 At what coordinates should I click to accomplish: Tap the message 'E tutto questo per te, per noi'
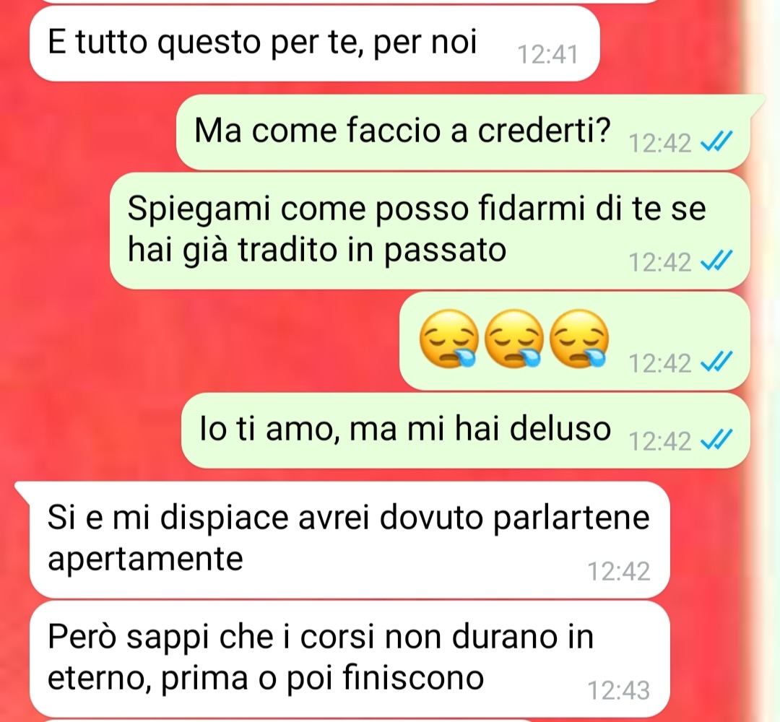coord(314,44)
